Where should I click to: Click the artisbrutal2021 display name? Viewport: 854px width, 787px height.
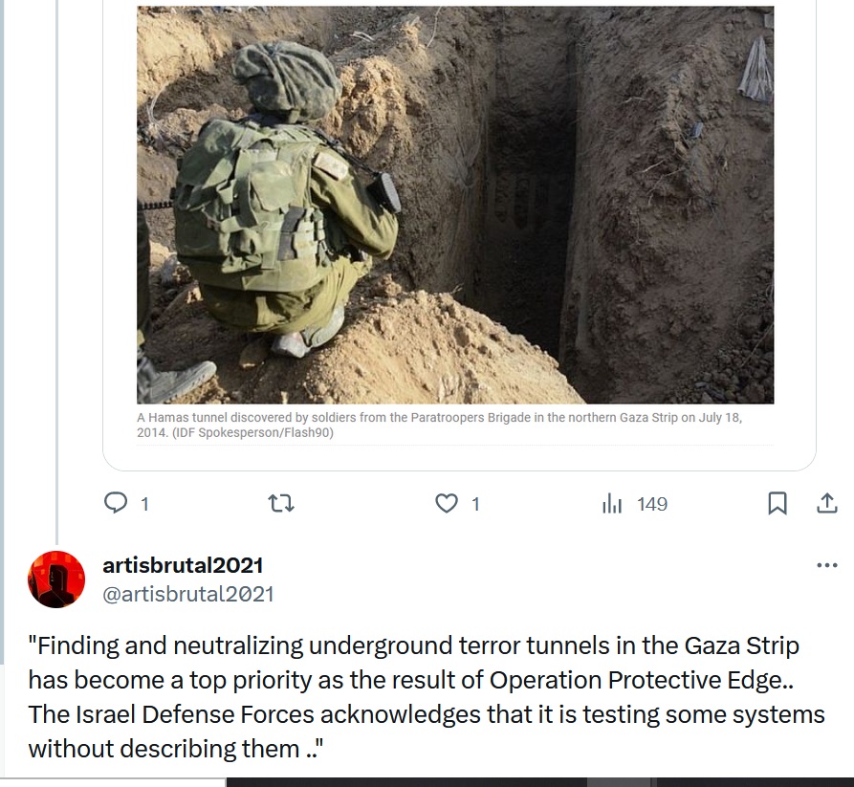[183, 565]
